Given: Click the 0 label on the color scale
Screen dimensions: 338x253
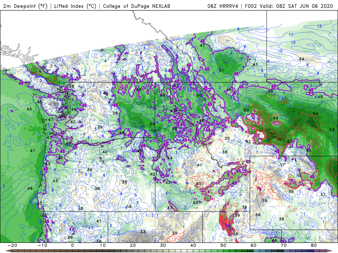Looking at the screenshot, I should (x=72, y=245).
